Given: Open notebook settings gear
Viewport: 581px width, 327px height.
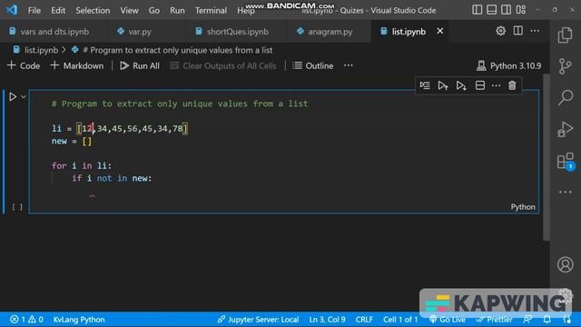Looking at the screenshot, I should click(500, 31).
